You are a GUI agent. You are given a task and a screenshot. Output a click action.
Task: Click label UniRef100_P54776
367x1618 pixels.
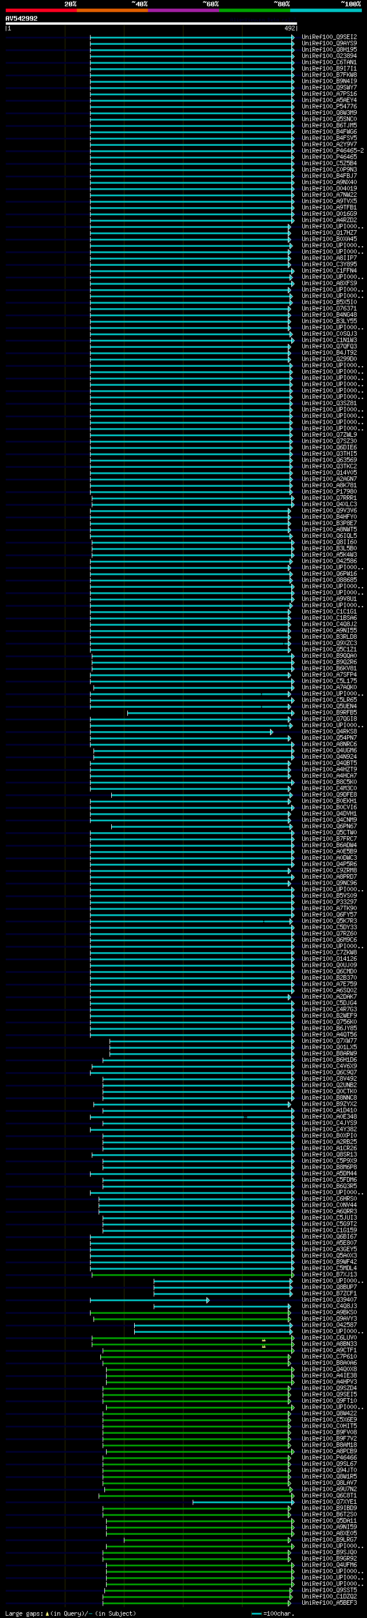click(329, 107)
